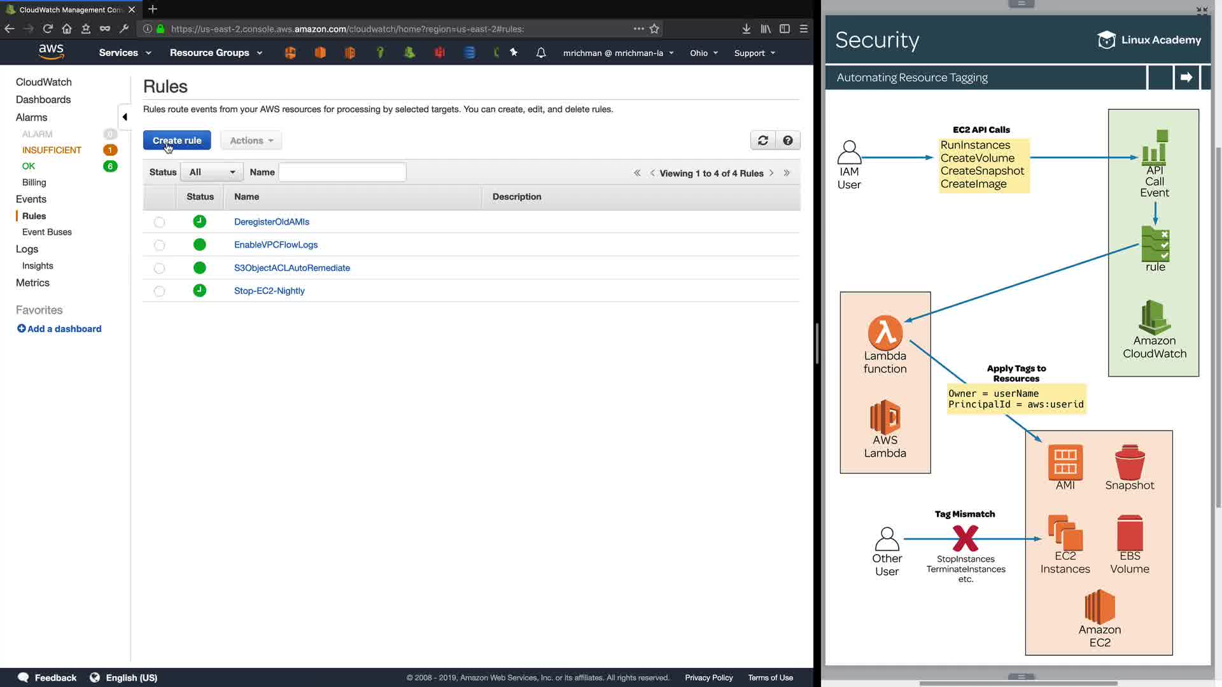
Task: Click the Create rule button
Action: (x=177, y=141)
